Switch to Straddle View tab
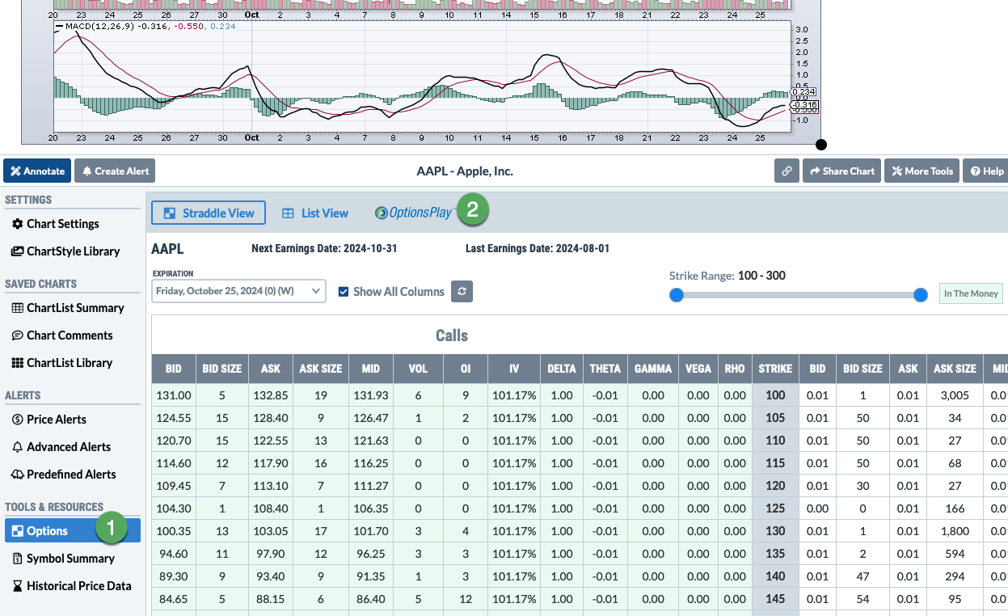Image resolution: width=1008 pixels, height=616 pixels. (x=209, y=213)
